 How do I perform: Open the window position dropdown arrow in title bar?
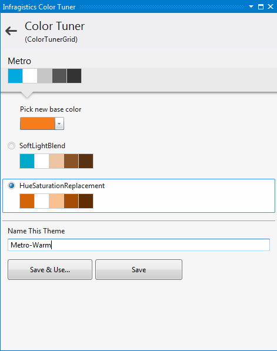click(251, 6)
